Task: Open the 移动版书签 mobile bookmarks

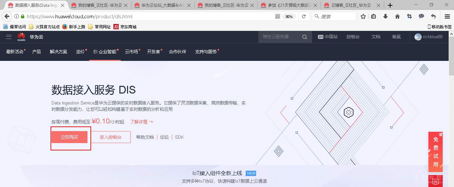Action: click(x=439, y=27)
